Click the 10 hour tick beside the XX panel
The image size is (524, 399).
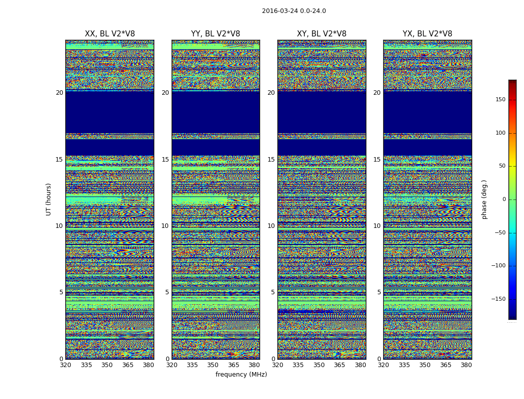59,226
